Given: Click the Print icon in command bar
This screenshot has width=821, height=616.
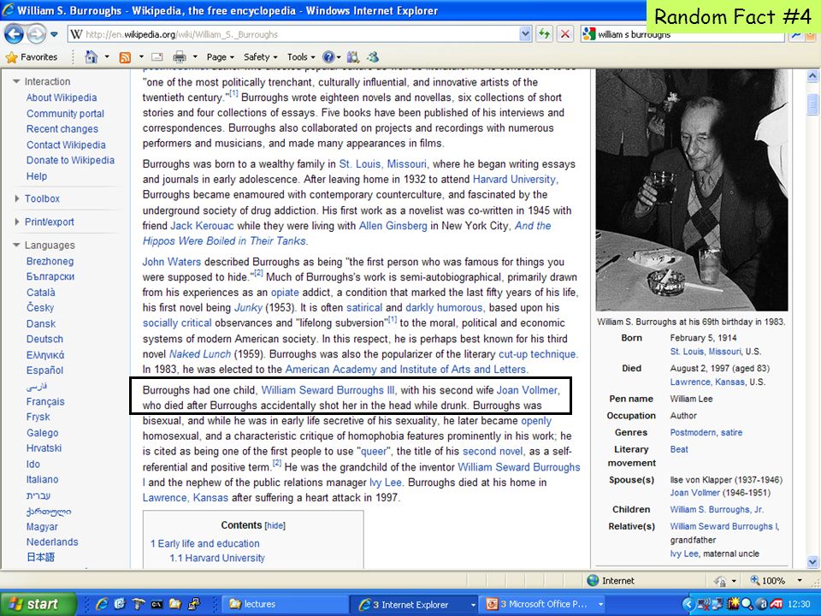Looking at the screenshot, I should pos(180,57).
